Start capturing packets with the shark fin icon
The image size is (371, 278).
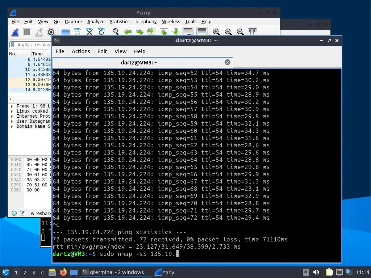pos(15,32)
